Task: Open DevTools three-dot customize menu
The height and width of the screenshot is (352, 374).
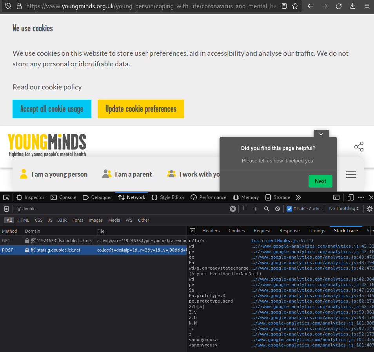Action: pyautogui.click(x=361, y=197)
